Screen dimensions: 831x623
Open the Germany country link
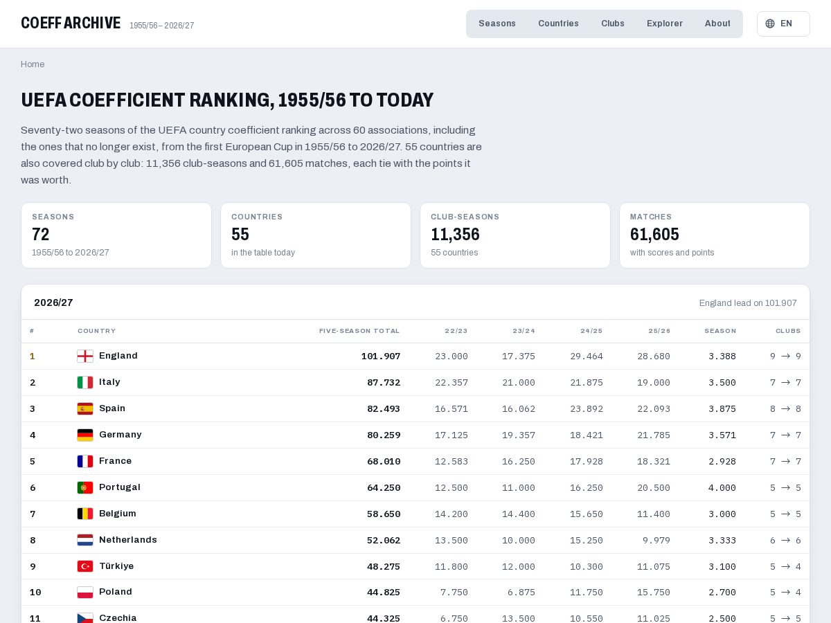click(x=120, y=435)
